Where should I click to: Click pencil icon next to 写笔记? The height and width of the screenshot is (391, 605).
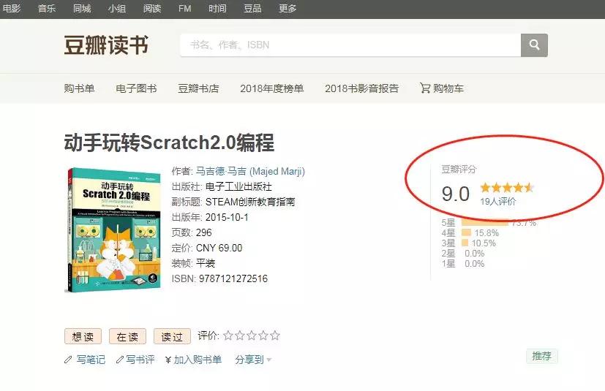[x=68, y=360]
